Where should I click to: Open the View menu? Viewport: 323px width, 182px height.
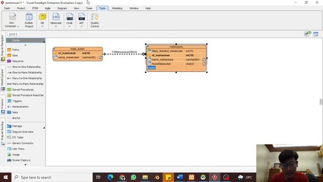pos(76,8)
